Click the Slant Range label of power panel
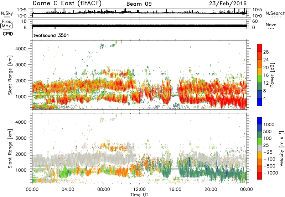Image resolution: width=285 pixels, height=197 pixels. click(x=10, y=75)
